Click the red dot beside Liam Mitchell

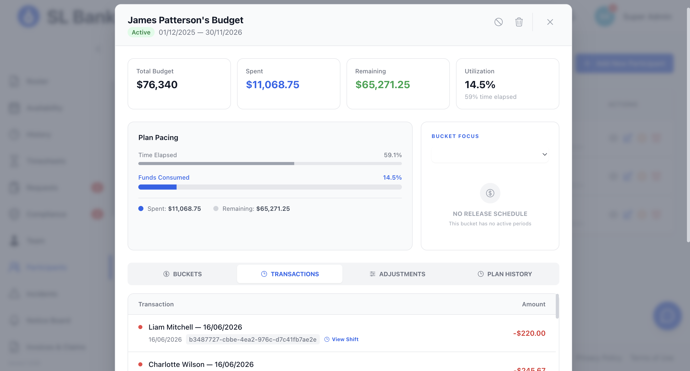(140, 327)
